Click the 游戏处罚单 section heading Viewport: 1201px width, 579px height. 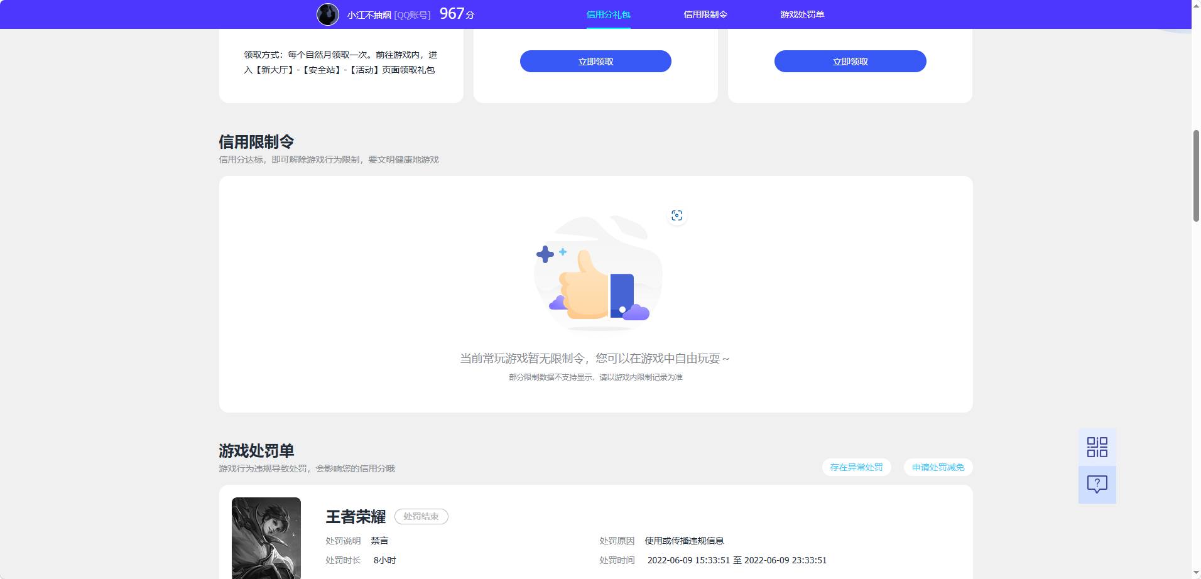(x=256, y=451)
